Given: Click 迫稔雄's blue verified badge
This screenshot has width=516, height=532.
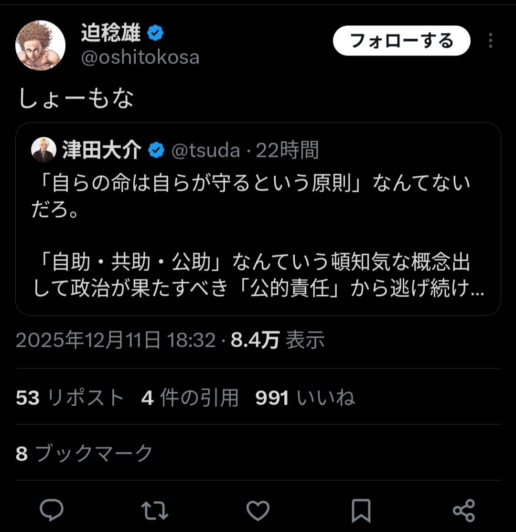Looking at the screenshot, I should tap(155, 33).
